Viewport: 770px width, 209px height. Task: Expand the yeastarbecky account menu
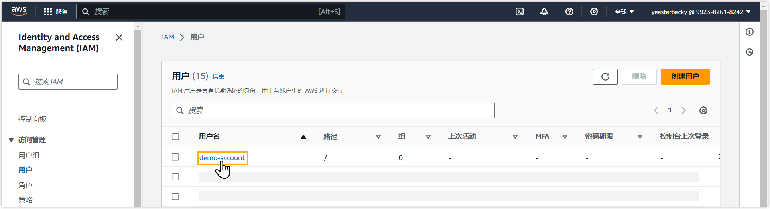click(x=701, y=12)
